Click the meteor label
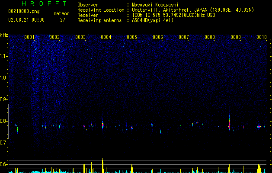Image resolution: width=272 pixels, height=173 pixels. [61, 13]
